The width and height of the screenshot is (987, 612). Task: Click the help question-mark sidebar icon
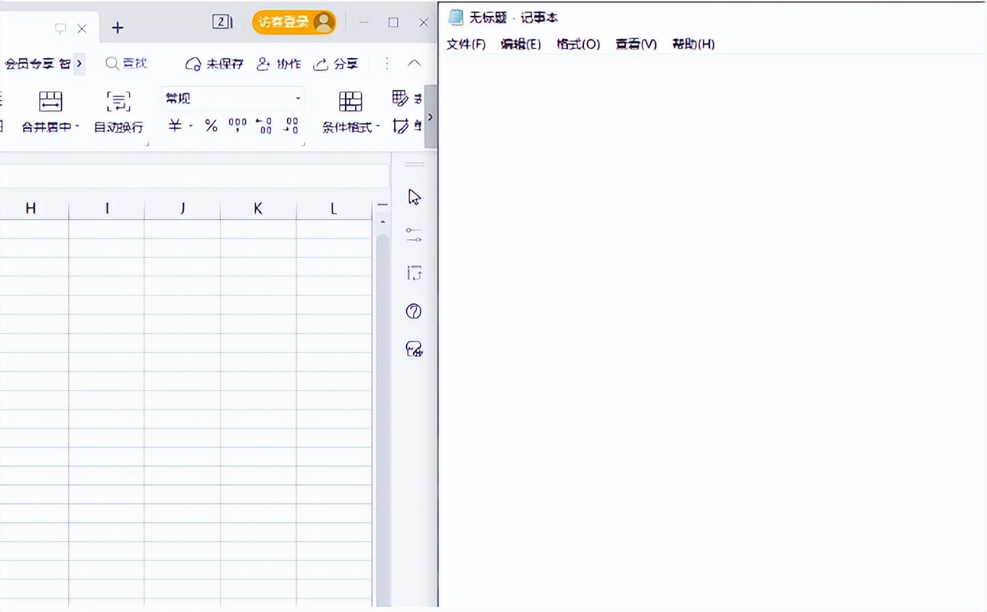[x=414, y=312]
